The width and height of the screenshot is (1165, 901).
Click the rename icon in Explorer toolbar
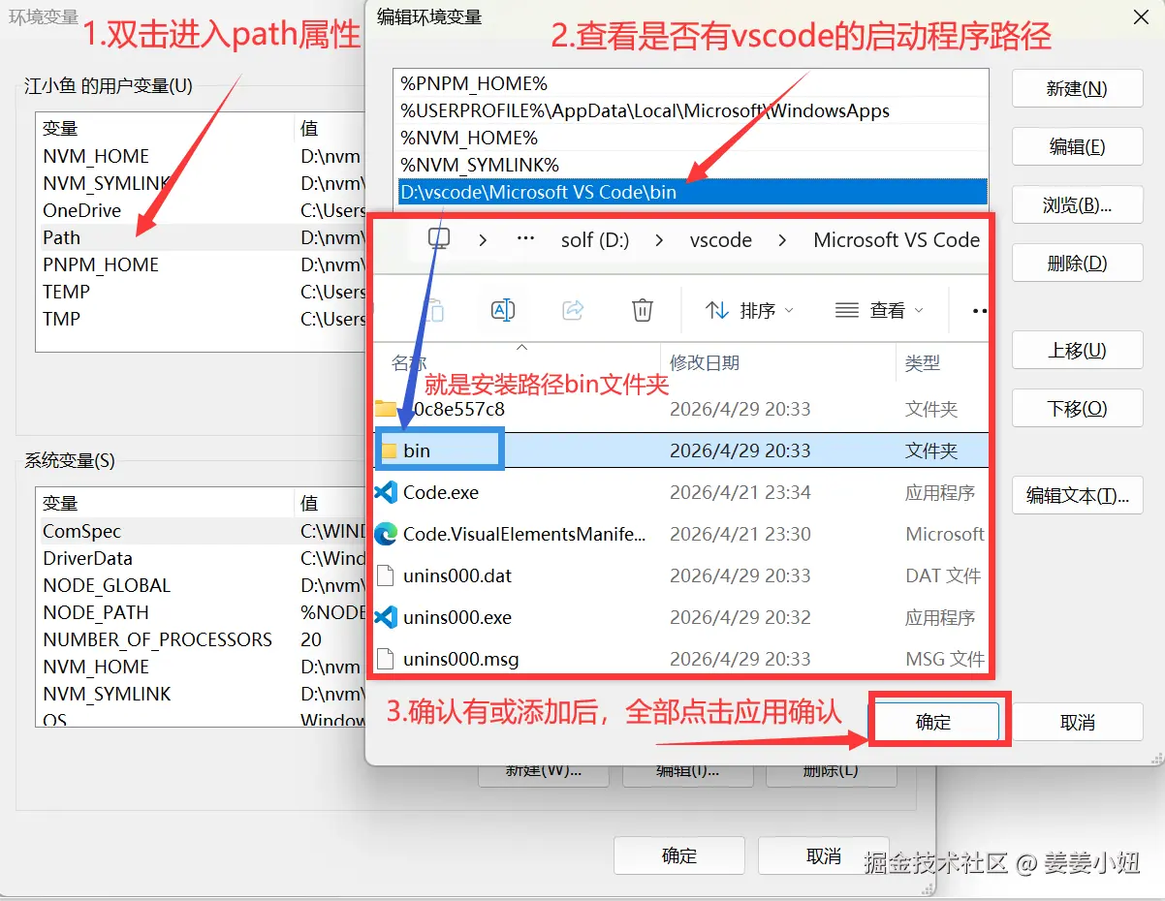pyautogui.click(x=503, y=310)
